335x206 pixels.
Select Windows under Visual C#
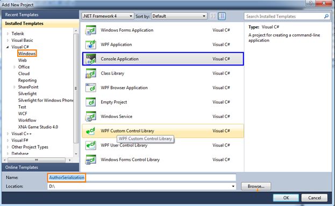coord(27,54)
